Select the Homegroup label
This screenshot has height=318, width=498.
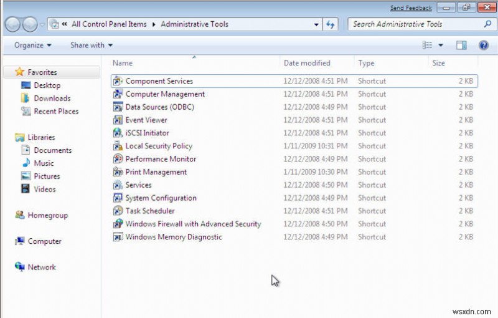pyautogui.click(x=48, y=215)
